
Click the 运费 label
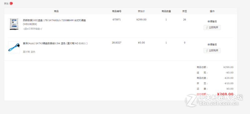coord(202,89)
